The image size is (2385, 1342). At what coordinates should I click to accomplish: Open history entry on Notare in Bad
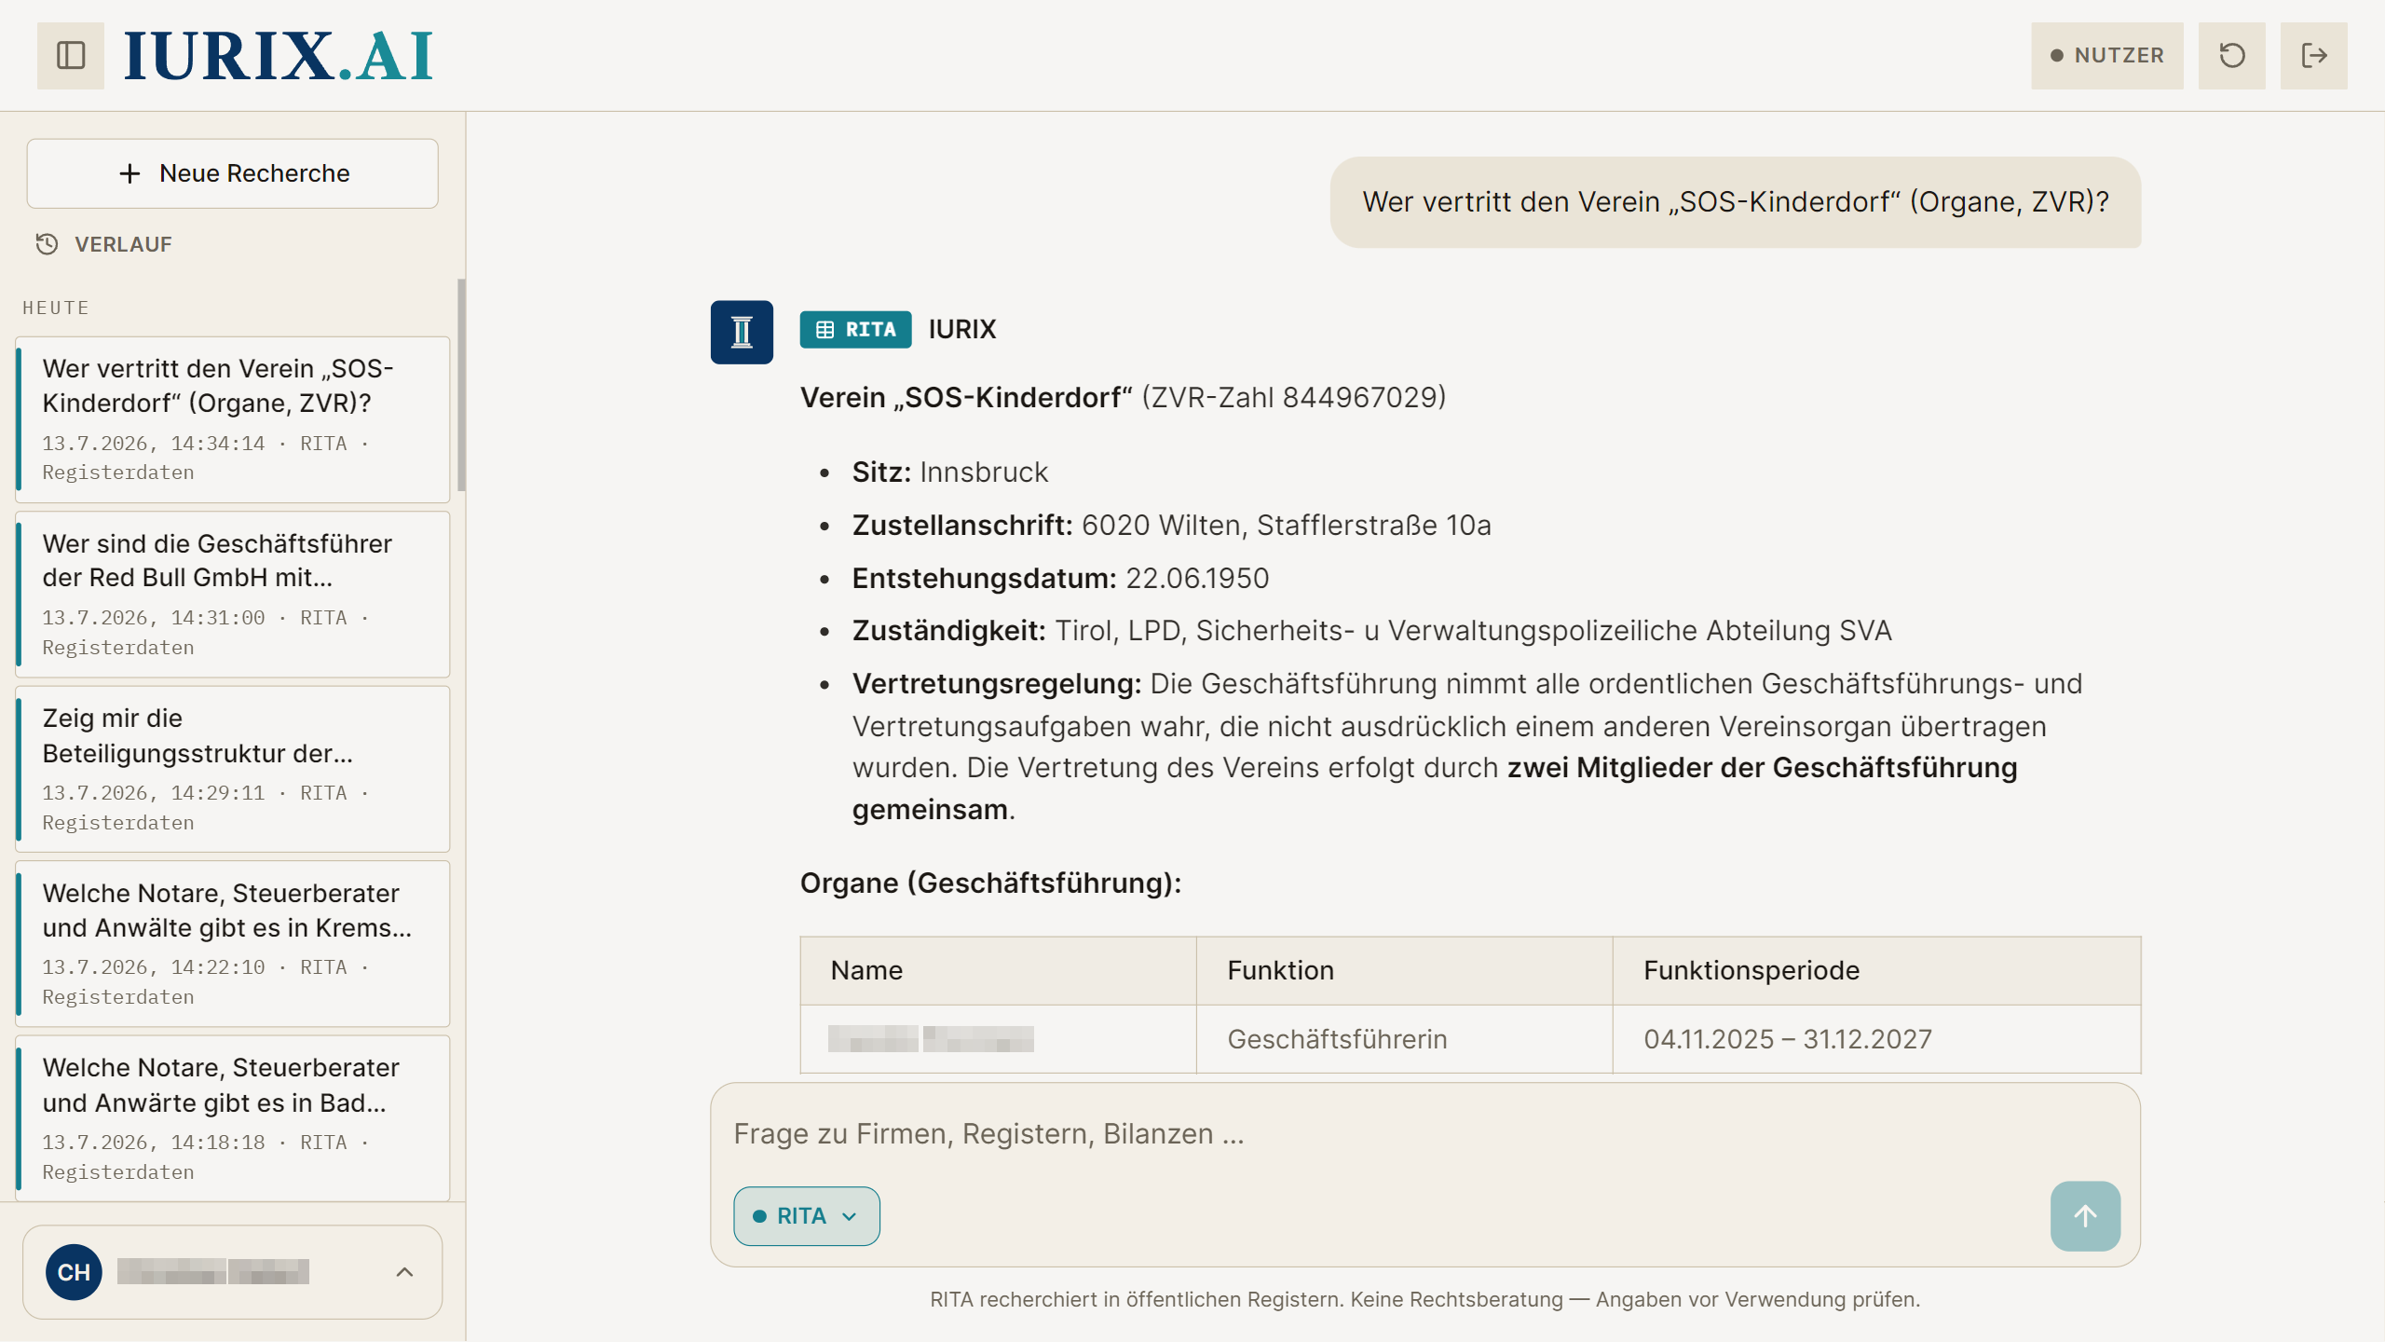233,1118
